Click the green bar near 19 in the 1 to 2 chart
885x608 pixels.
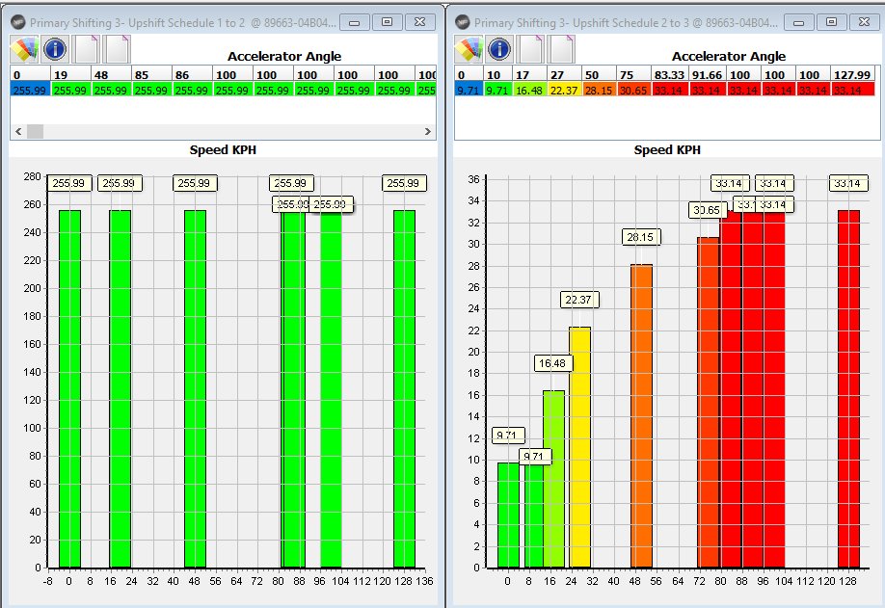[x=120, y=389]
